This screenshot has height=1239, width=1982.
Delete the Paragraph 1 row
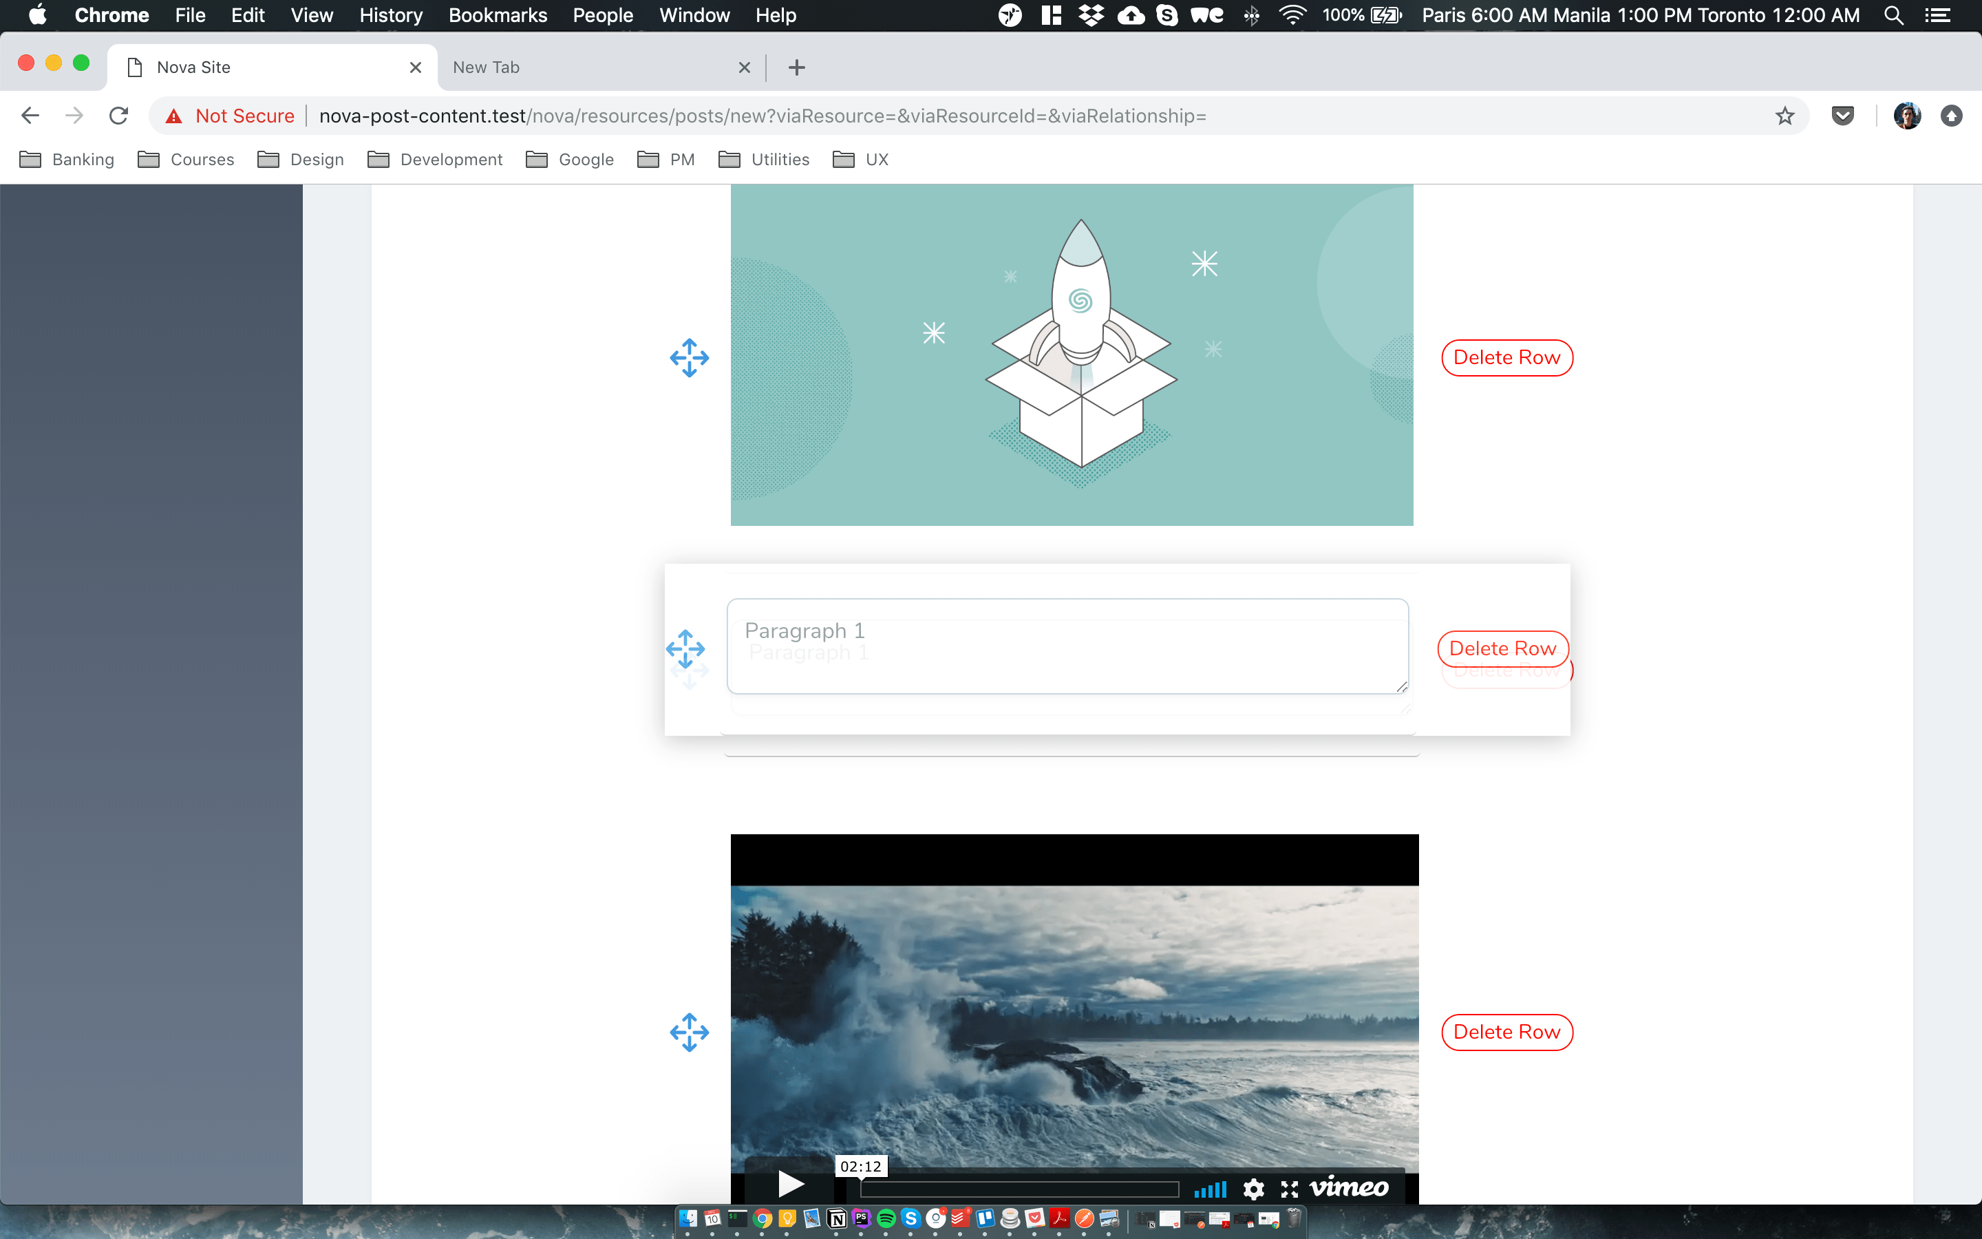pos(1502,649)
